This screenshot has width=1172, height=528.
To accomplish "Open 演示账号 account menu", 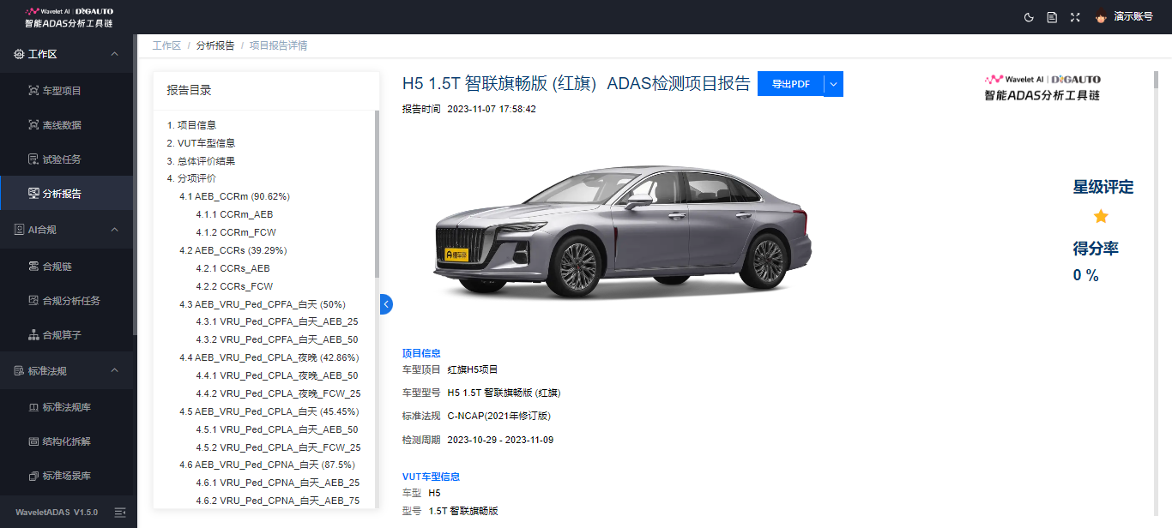I will 1133,17.
